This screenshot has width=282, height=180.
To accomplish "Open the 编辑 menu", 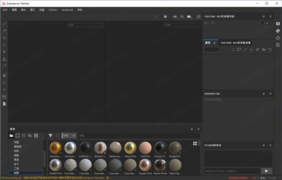I will click(x=14, y=10).
